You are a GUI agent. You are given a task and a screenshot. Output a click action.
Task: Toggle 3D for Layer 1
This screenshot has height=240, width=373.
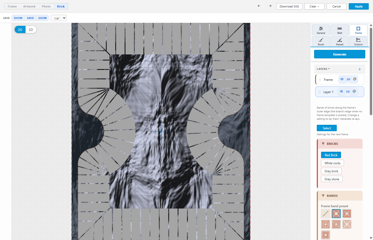coord(348,91)
